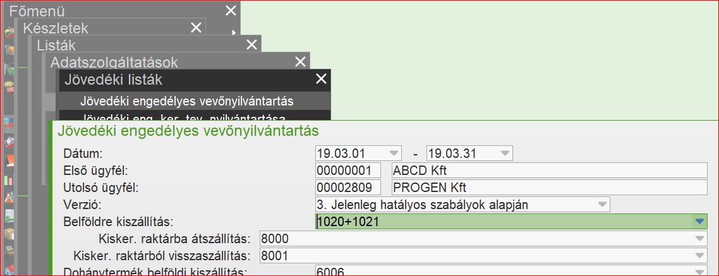Expand the Verzió dropdown list
Image resolution: width=719 pixels, height=276 pixels.
tap(603, 205)
